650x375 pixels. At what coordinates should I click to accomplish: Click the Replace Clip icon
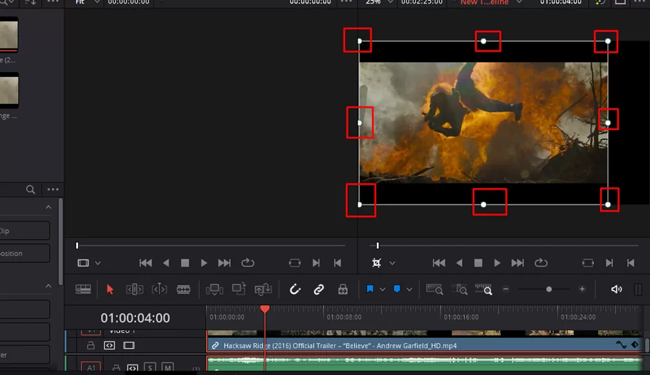[263, 289]
